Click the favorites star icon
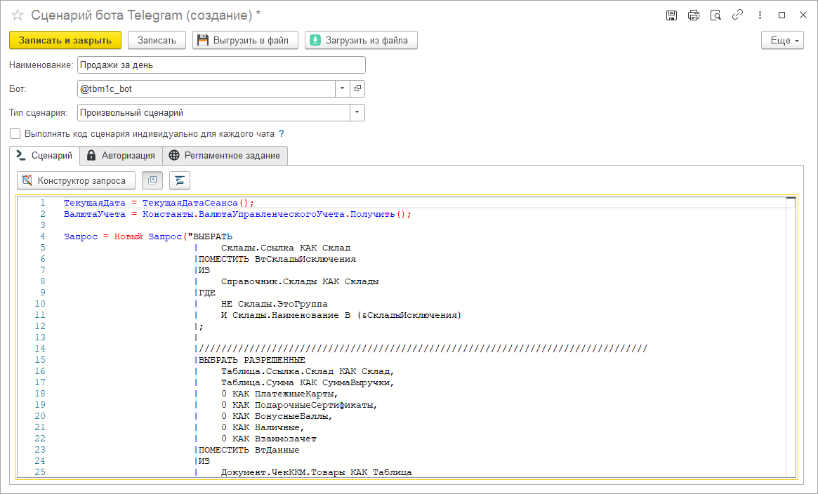This screenshot has width=818, height=494. coord(18,15)
